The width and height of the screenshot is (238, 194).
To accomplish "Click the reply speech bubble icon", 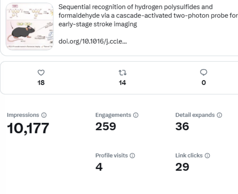I will point(203,72).
